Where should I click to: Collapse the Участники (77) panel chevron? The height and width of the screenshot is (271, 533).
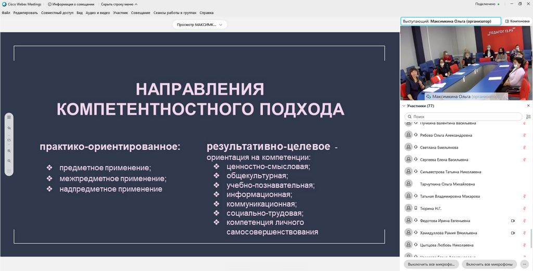pyautogui.click(x=404, y=106)
